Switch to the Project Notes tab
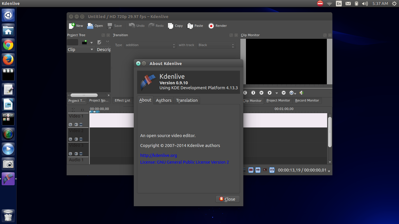This screenshot has width=399, height=224. (x=99, y=101)
